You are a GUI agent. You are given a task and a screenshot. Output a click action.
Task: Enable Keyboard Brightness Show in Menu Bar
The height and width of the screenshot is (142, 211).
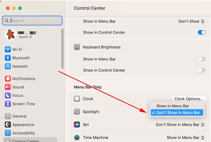point(202,59)
